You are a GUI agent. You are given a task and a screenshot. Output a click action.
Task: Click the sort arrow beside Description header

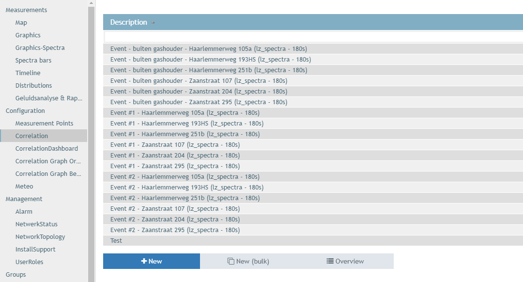[153, 22]
